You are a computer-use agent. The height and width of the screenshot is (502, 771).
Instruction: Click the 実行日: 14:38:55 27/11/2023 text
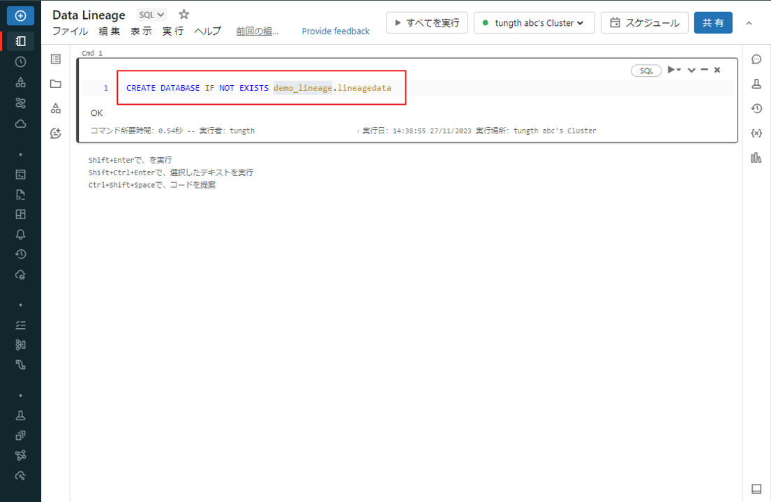point(417,131)
